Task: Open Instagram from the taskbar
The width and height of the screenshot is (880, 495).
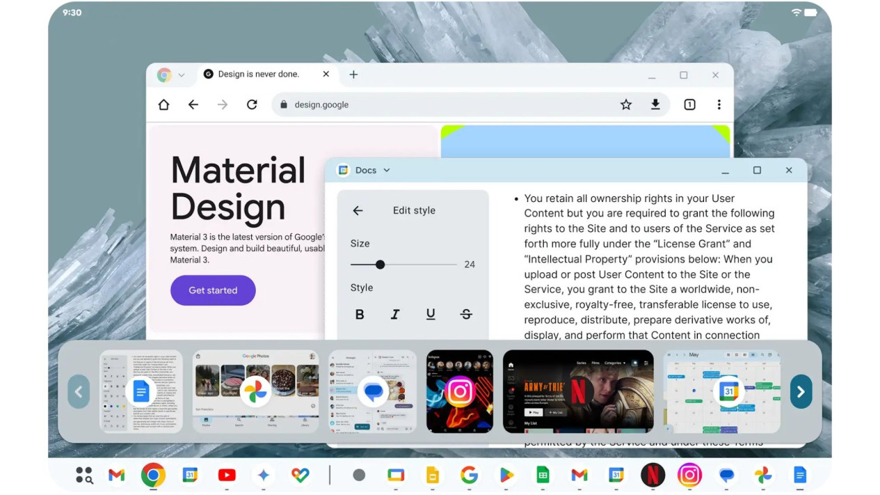Action: coord(689,476)
